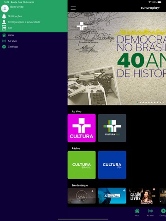Click the date text in status bar

[x=23, y=2]
